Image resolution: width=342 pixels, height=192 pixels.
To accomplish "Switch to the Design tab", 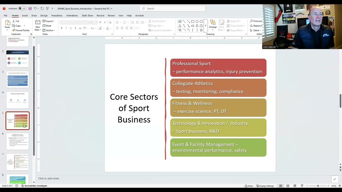I will [44, 15].
